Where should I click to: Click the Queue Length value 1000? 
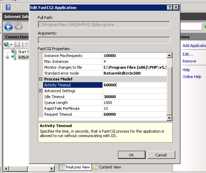135,103
